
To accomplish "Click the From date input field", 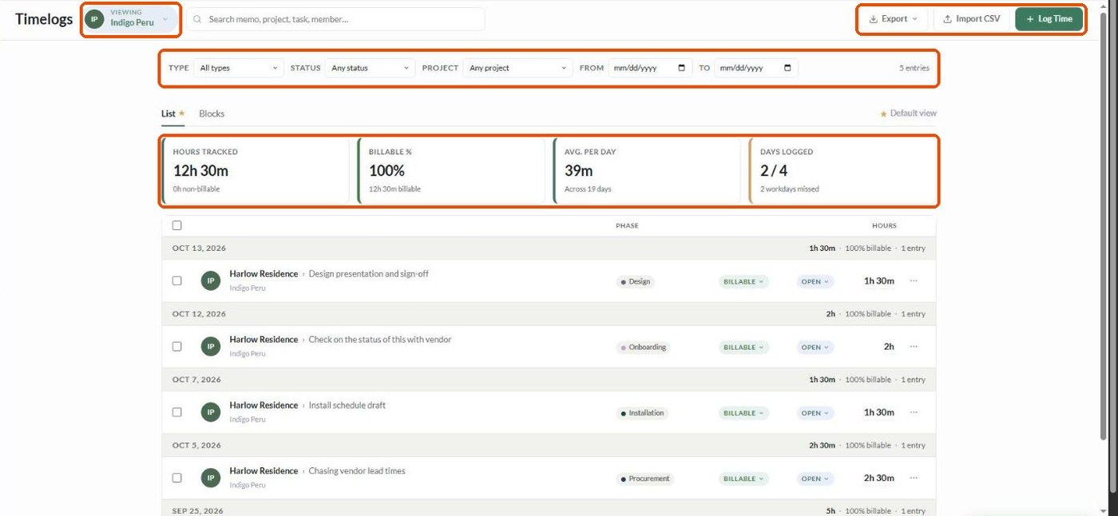I will pos(649,68).
